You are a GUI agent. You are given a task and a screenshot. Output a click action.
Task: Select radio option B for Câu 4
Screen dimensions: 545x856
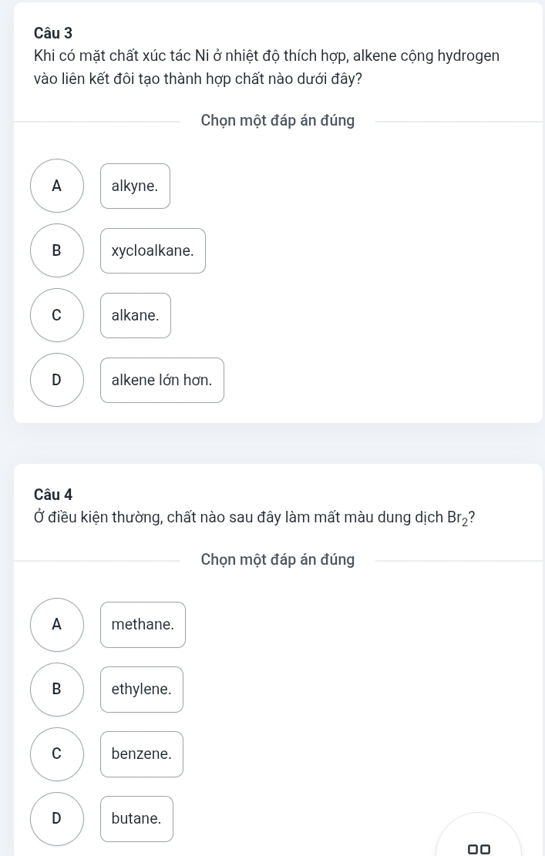[x=57, y=690]
